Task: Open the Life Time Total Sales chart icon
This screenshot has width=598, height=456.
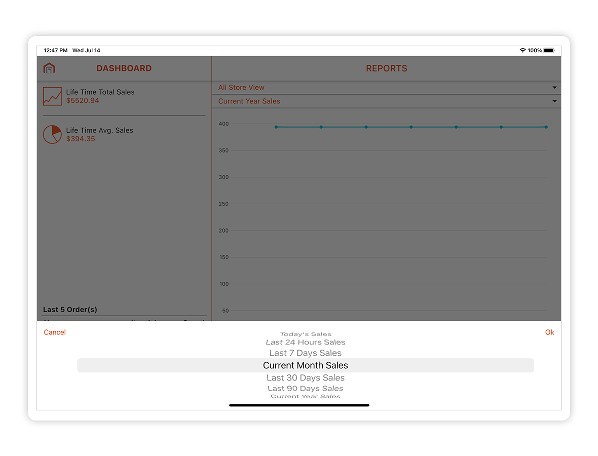Action: coord(52,96)
